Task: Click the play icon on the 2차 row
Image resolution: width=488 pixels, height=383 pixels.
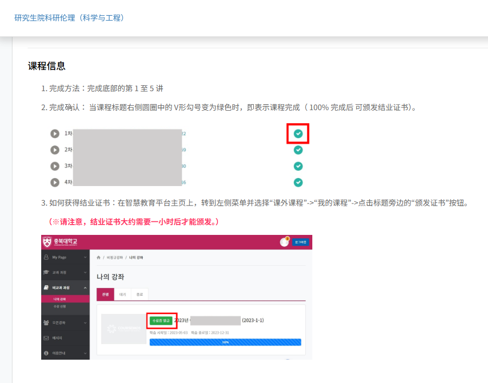Action: pyautogui.click(x=55, y=150)
